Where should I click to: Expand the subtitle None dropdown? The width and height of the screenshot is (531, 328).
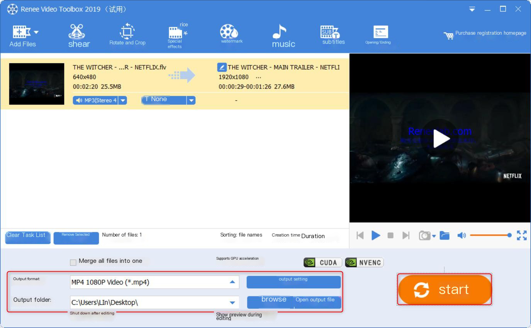pos(191,100)
